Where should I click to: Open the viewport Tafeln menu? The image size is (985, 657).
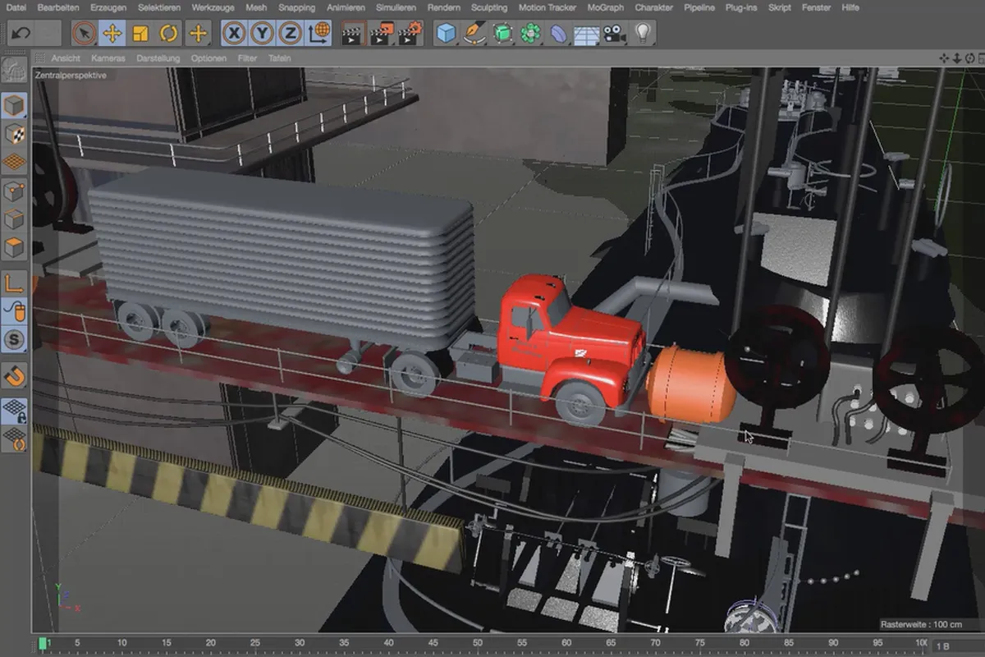[x=279, y=58]
